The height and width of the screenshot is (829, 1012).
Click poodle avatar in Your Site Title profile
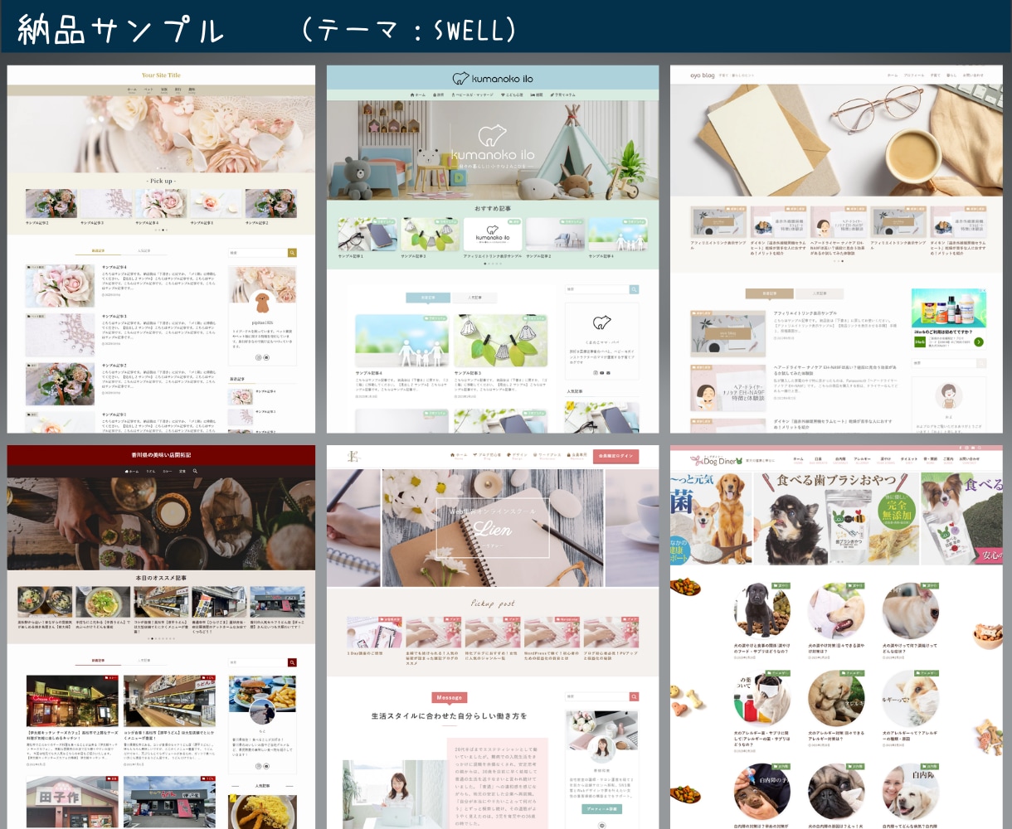point(262,304)
